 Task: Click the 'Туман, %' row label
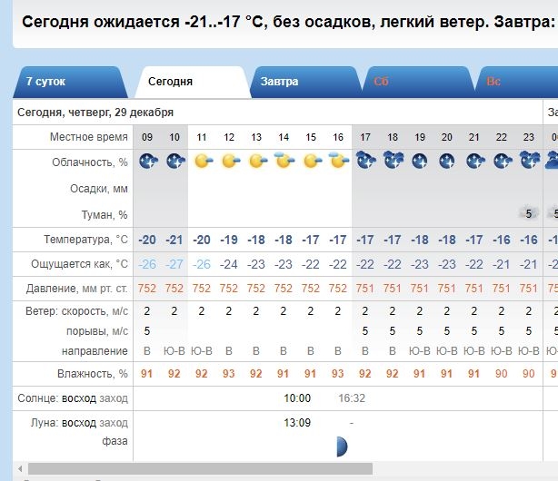[105, 215]
